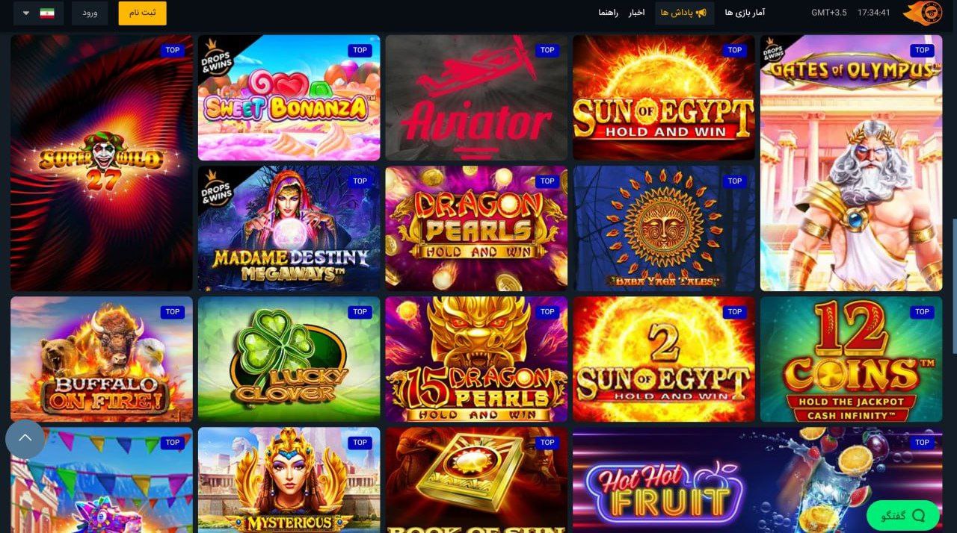
Task: Open the اخبار menu item
Action: [636, 13]
